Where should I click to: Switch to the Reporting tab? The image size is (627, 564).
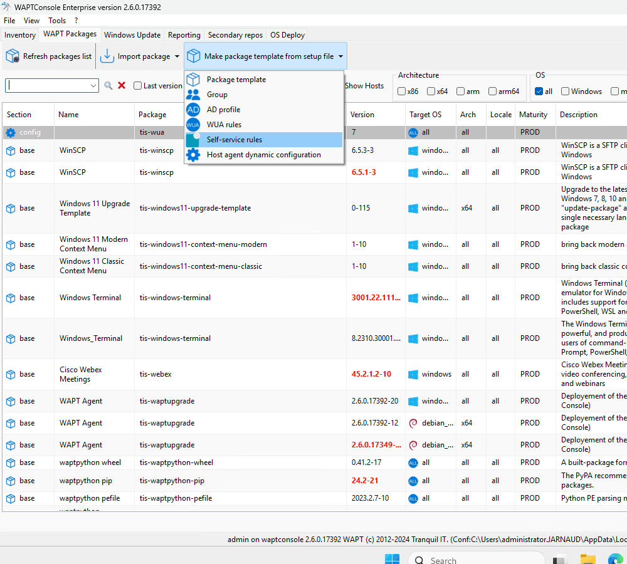click(184, 35)
